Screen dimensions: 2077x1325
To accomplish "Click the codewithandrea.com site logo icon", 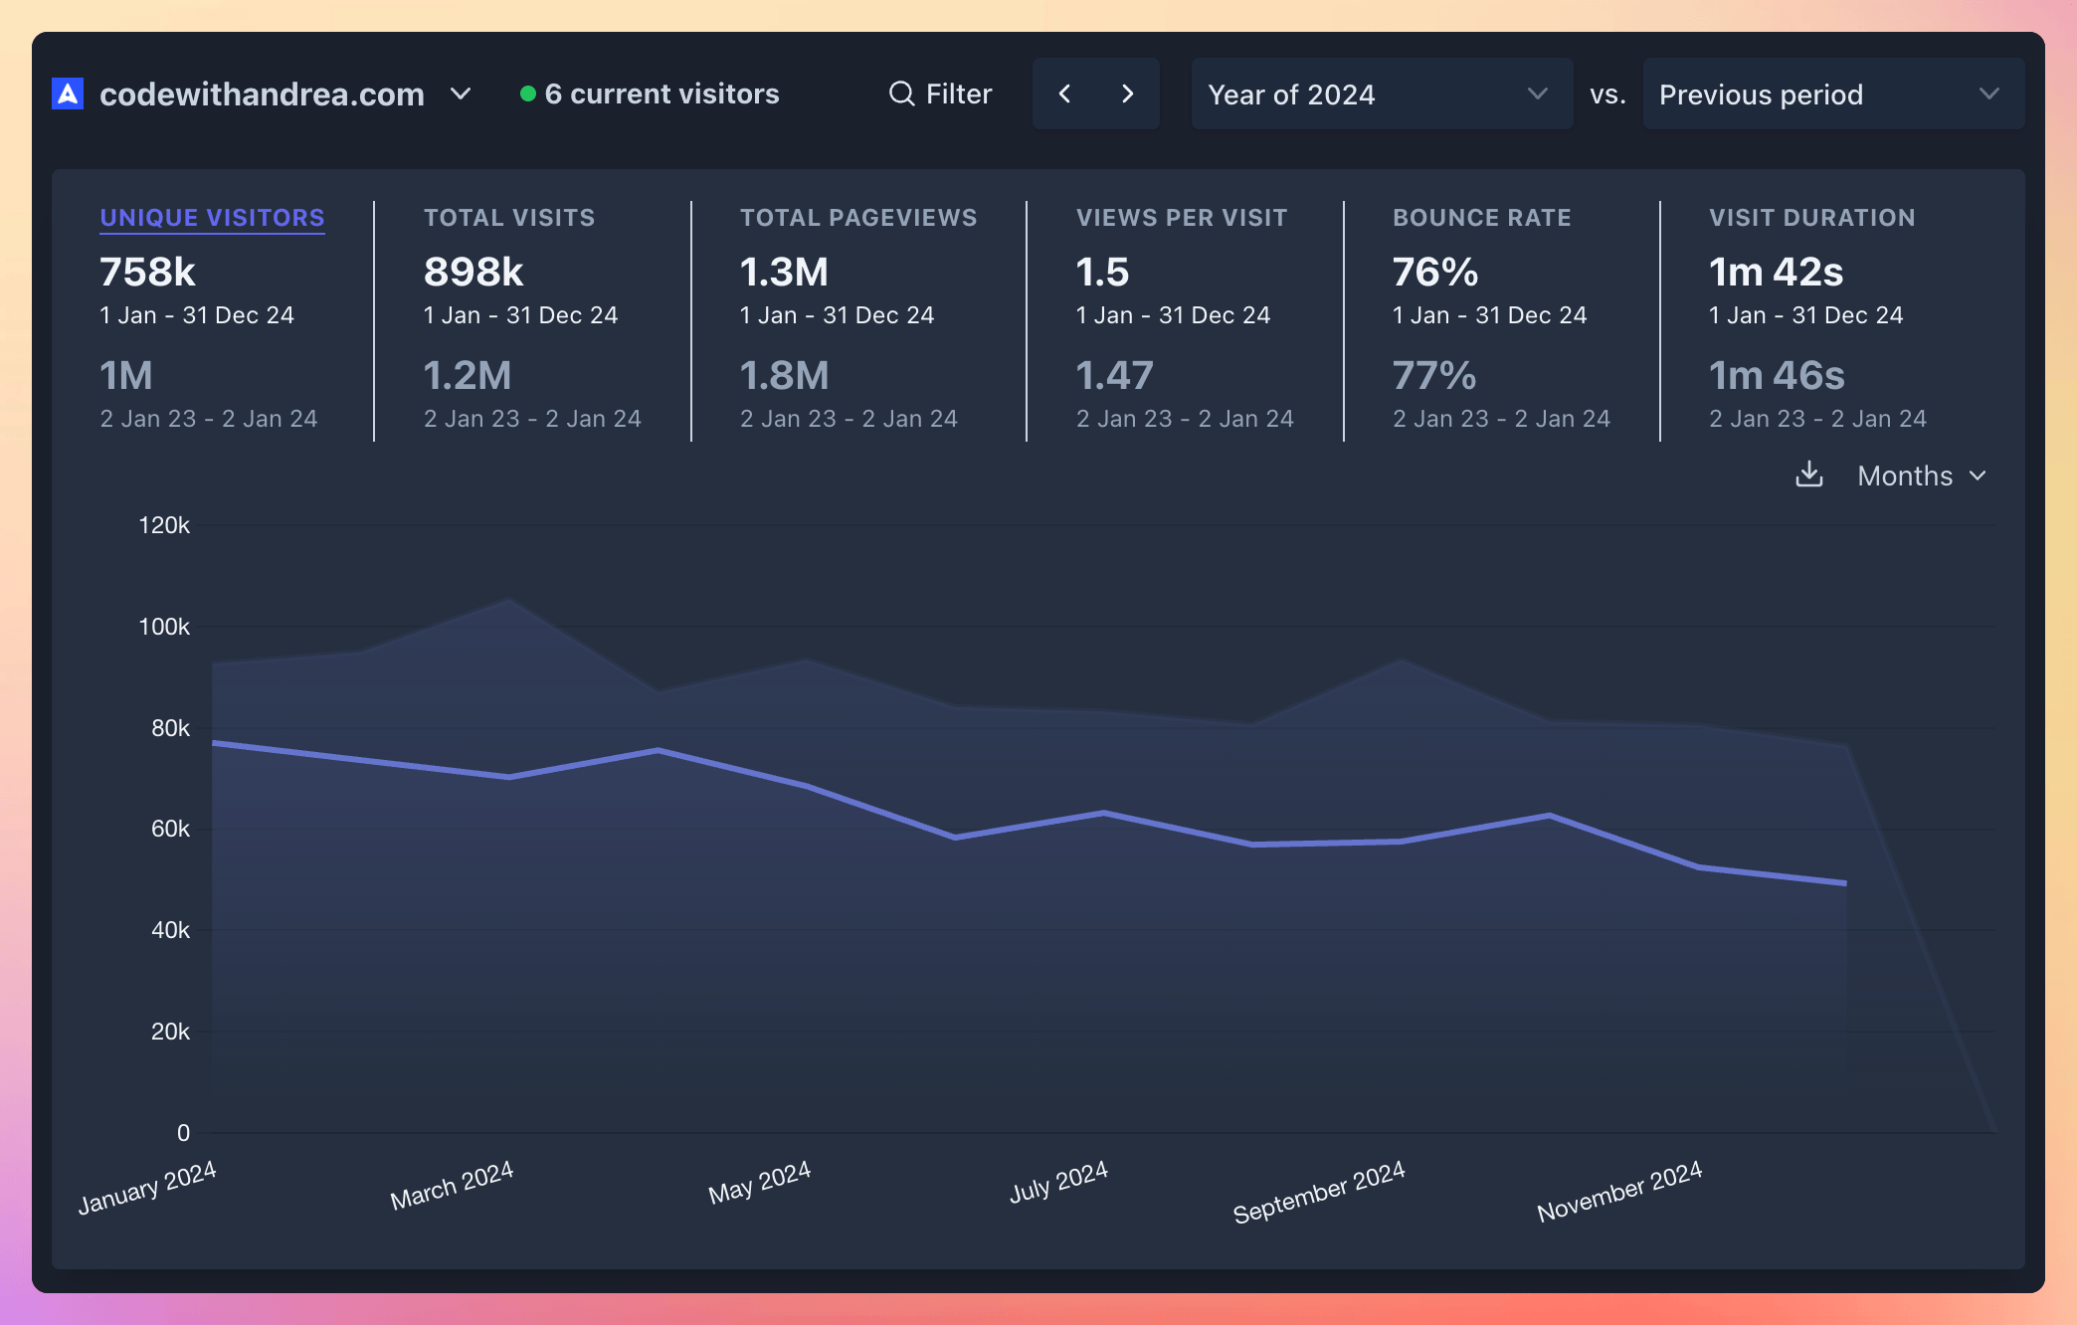I will 66,94.
